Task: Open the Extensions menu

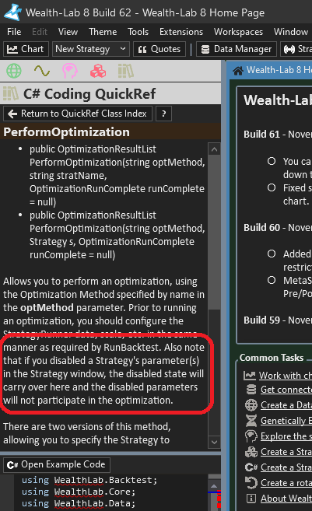Action: [x=181, y=32]
